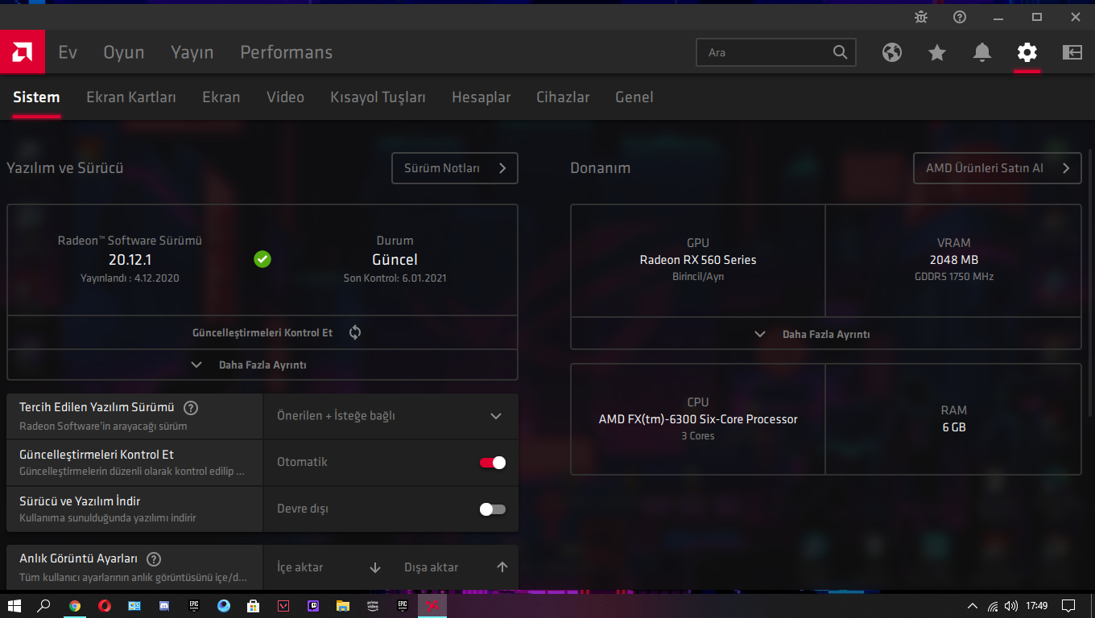Open the Windows Start menu
The width and height of the screenshot is (1095, 618).
tap(14, 606)
